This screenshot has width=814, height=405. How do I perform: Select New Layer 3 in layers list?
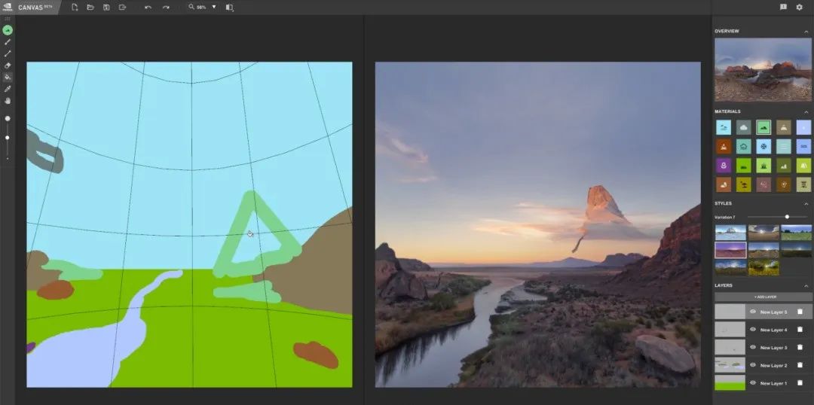pos(773,347)
